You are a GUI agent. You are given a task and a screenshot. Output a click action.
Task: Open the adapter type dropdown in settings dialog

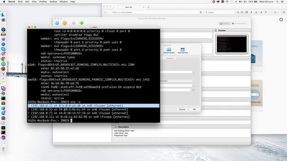pyautogui.click(x=178, y=81)
